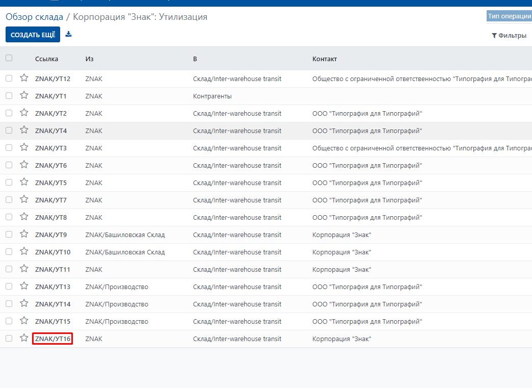Image resolution: width=532 pixels, height=388 pixels.
Task: Open record ZNAK/УТ1
Action: pos(51,96)
